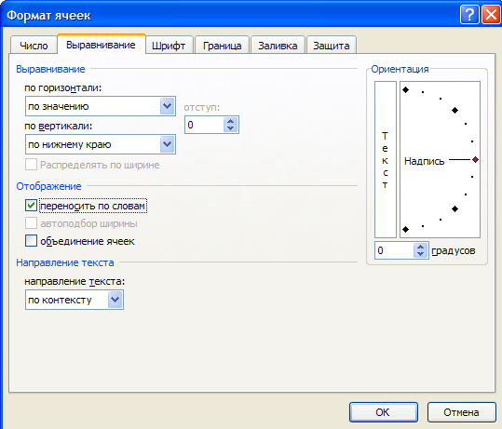The width and height of the screenshot is (502, 429).
Task: Click the отступ value field
Action: (x=204, y=125)
